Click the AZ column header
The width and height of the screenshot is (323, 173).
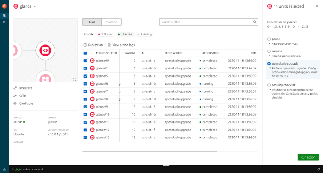143,53
